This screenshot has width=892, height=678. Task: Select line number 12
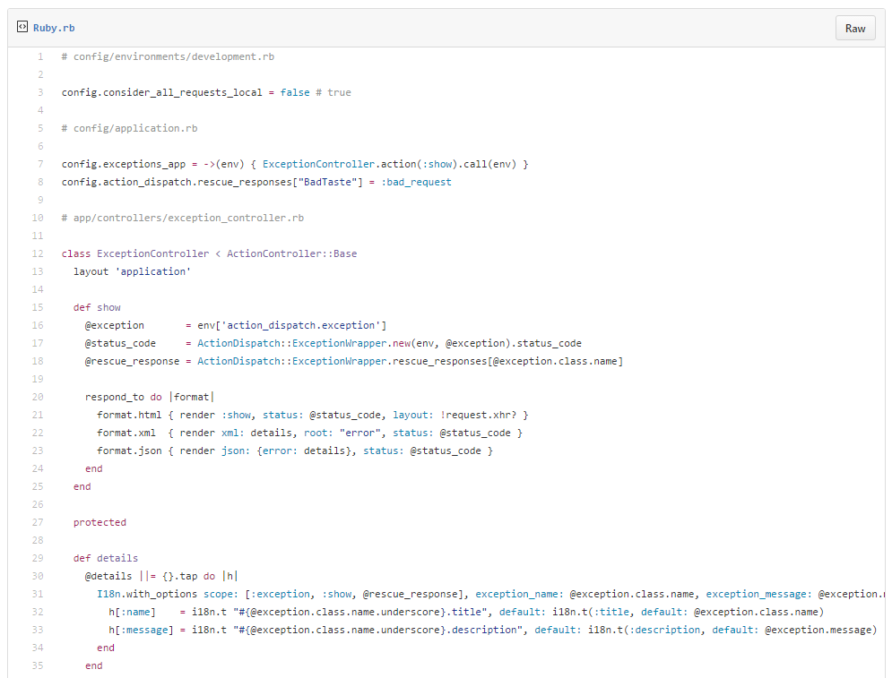tap(38, 253)
